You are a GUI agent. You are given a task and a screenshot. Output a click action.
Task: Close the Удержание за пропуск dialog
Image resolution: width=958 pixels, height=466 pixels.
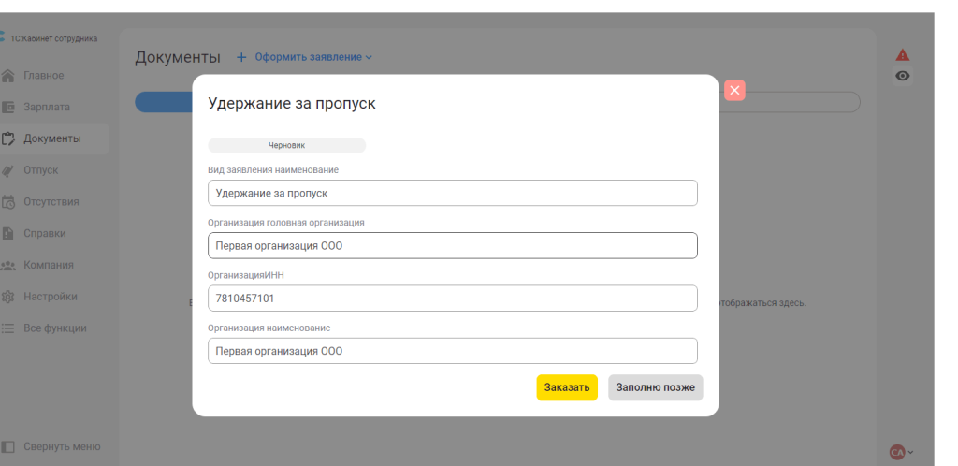point(734,90)
